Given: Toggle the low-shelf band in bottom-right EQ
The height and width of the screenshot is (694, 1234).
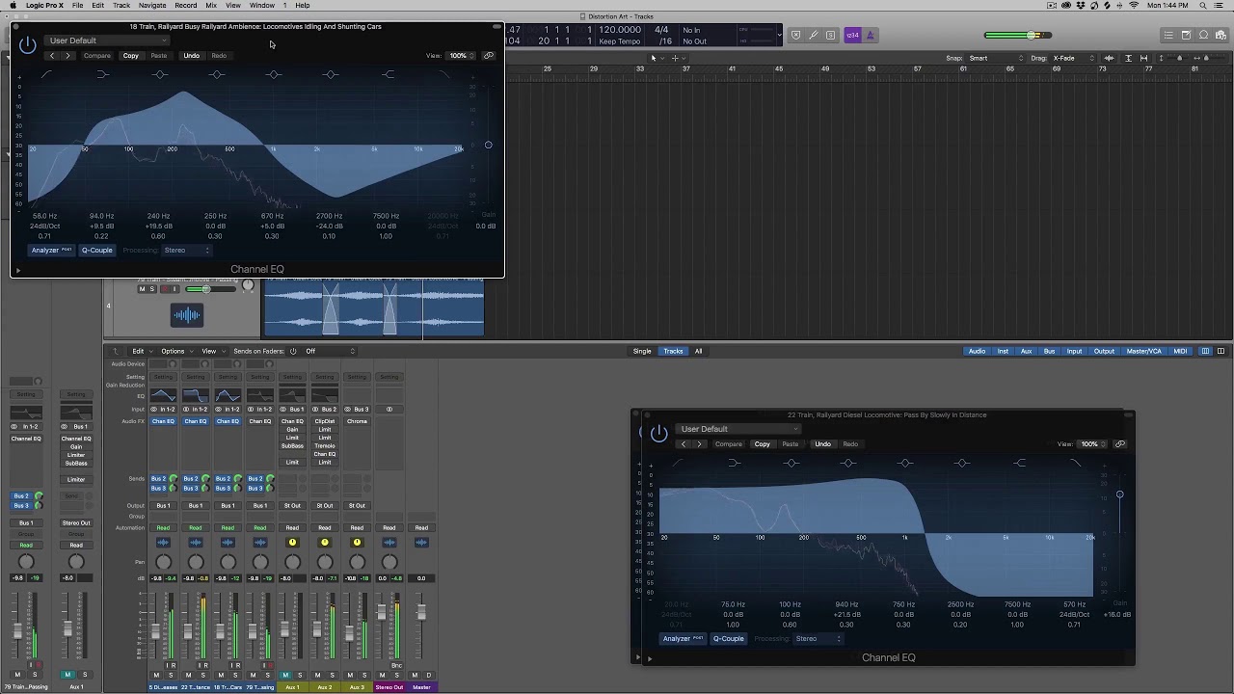Looking at the screenshot, I should [735, 464].
